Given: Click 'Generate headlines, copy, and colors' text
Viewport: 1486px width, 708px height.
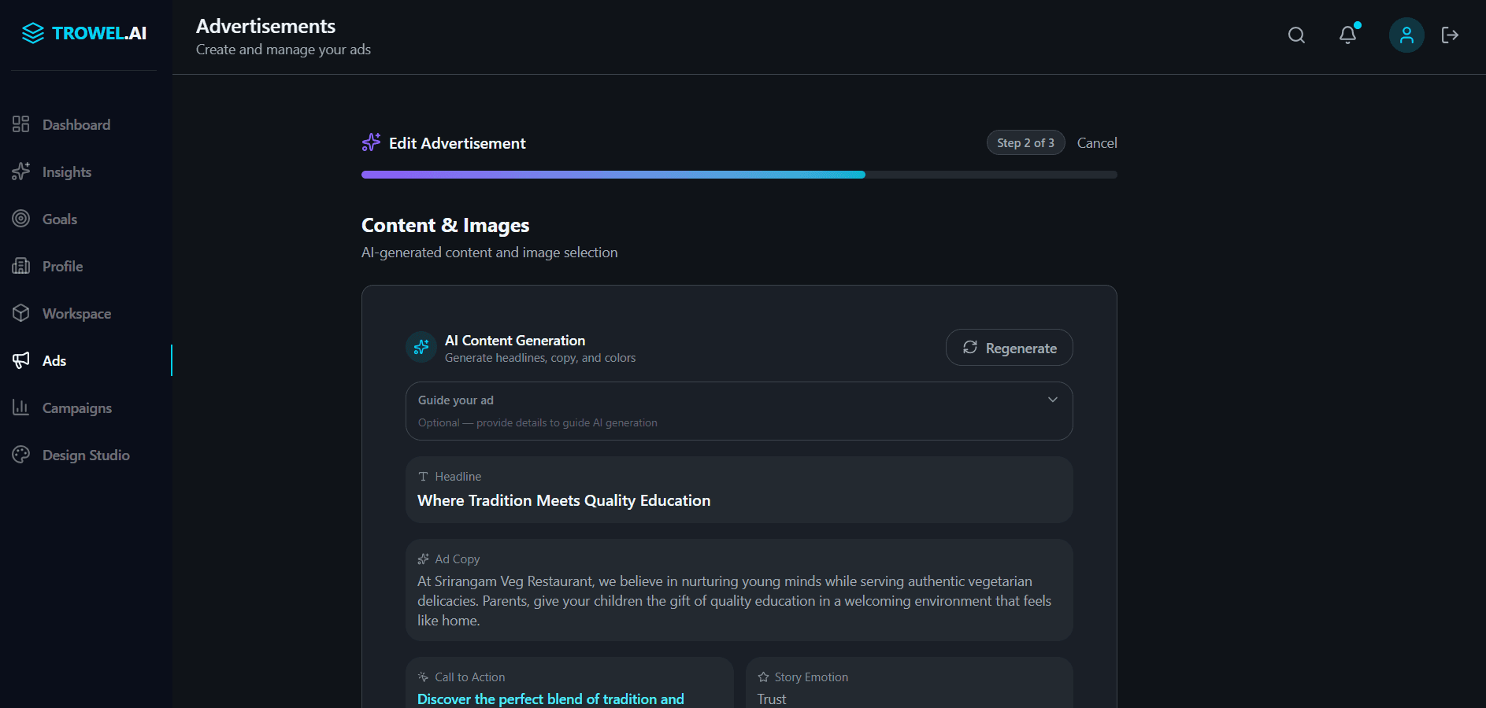Looking at the screenshot, I should tap(540, 358).
